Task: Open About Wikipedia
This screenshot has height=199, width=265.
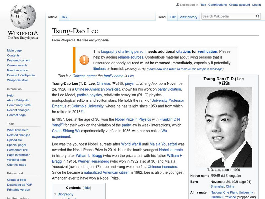Action: (18, 100)
